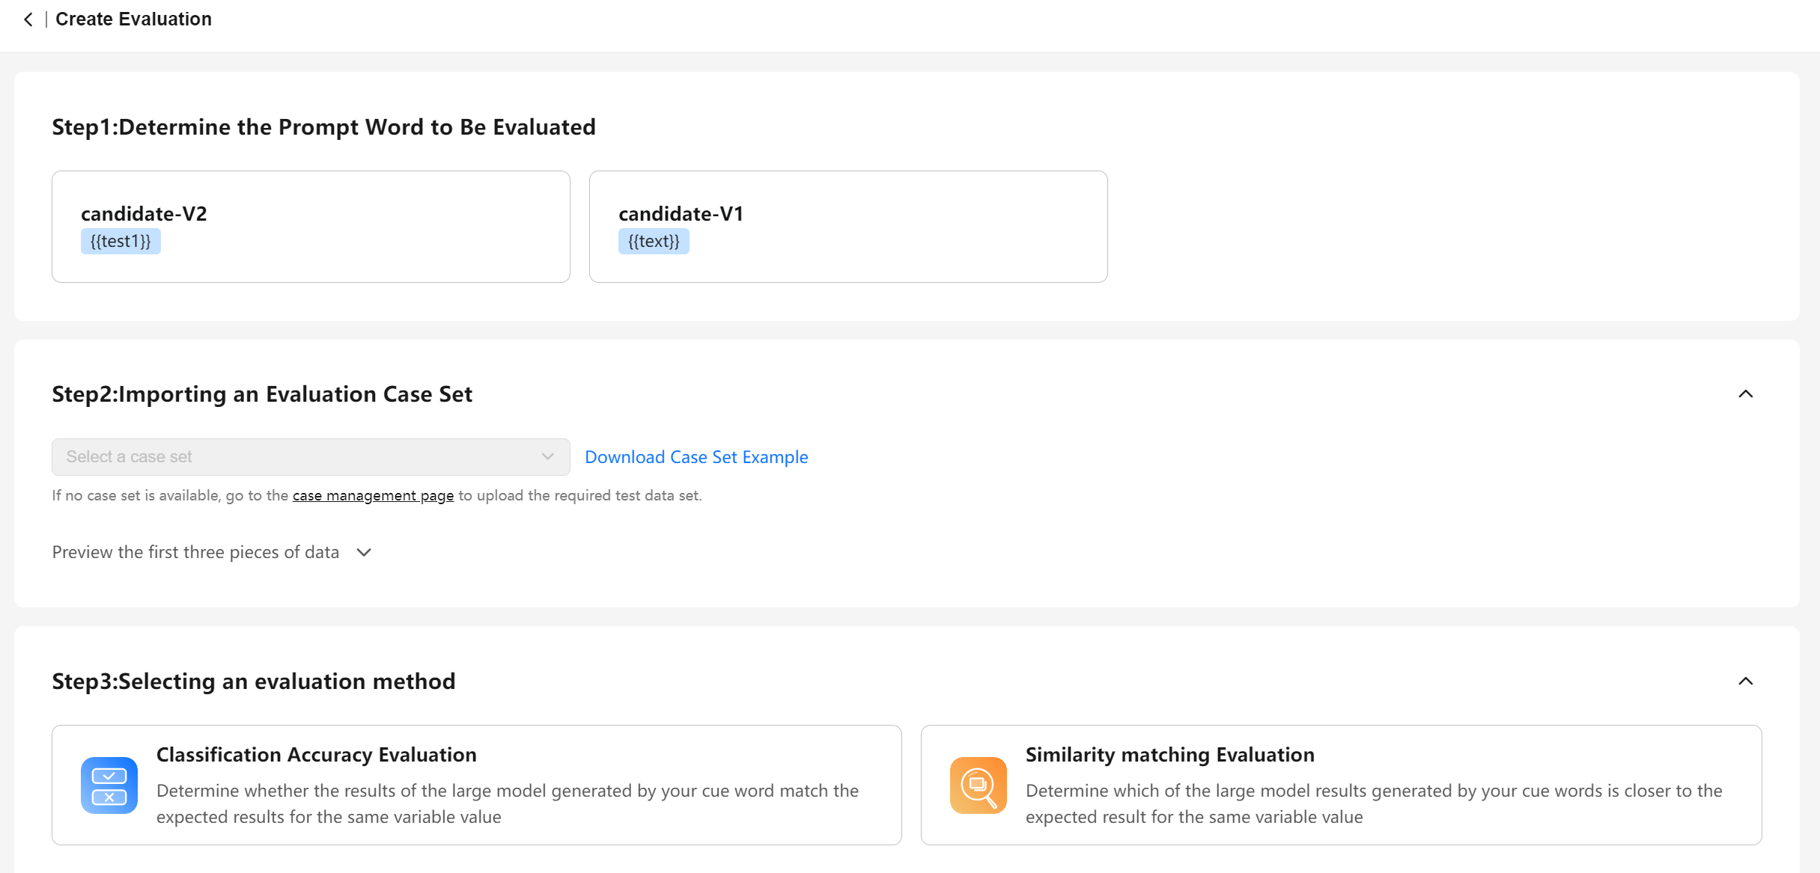This screenshot has height=873, width=1820.
Task: Click the Download Case Set Example link
Action: coord(696,457)
